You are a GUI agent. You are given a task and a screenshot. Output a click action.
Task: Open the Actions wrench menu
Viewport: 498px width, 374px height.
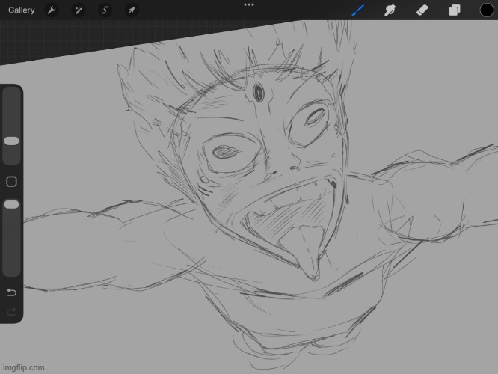(x=51, y=10)
